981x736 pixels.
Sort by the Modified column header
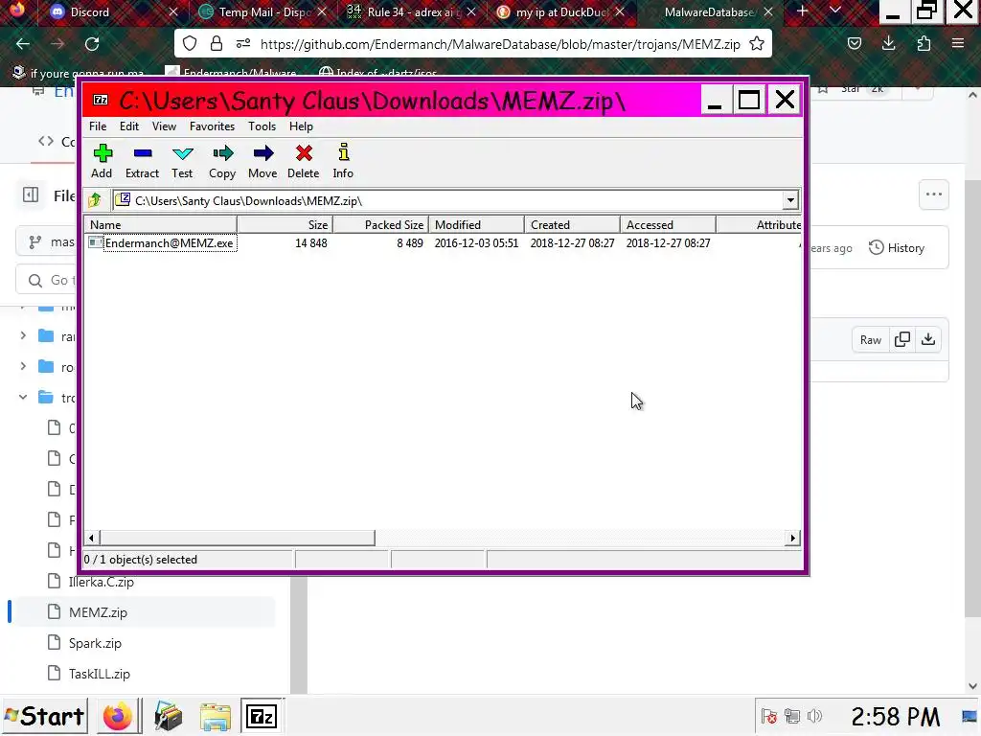point(477,224)
